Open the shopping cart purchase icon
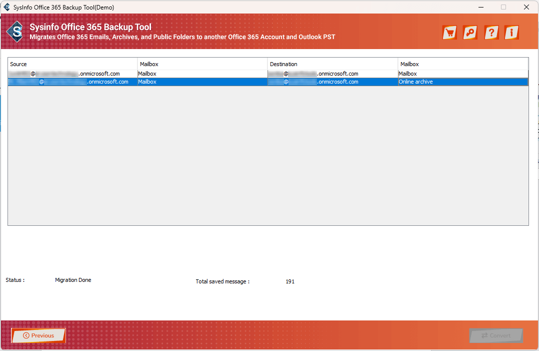Image resolution: width=539 pixels, height=351 pixels. coord(449,33)
